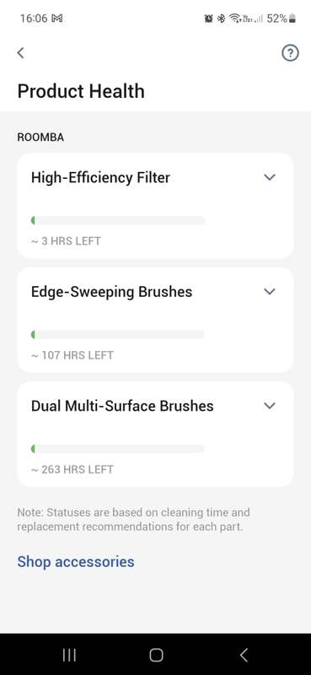
Task: Expand the High-Efficiency Filter chevron
Action: coord(270,177)
